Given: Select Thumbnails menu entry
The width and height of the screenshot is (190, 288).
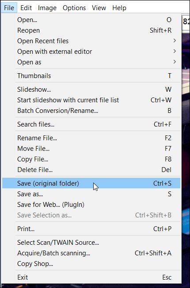Looking at the screenshot, I should [x=91, y=76].
